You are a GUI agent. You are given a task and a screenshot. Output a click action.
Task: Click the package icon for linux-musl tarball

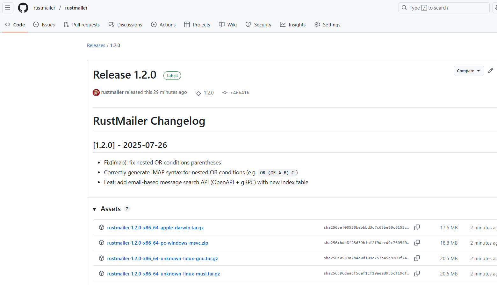tap(102, 274)
